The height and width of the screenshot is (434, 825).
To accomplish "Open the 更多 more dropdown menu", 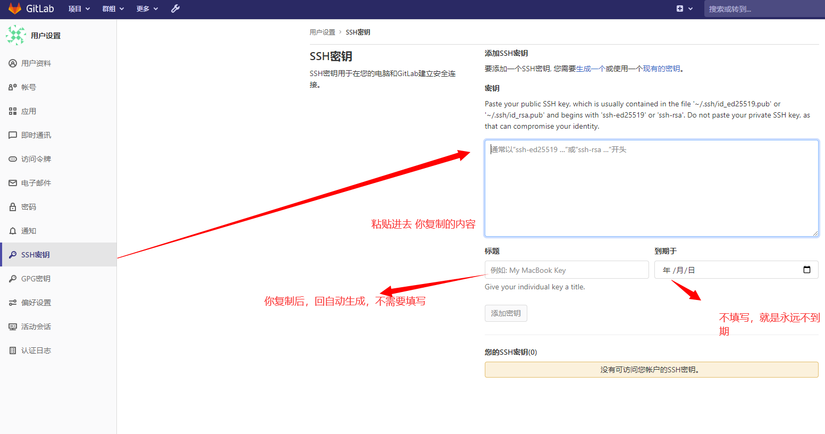I will (x=147, y=9).
